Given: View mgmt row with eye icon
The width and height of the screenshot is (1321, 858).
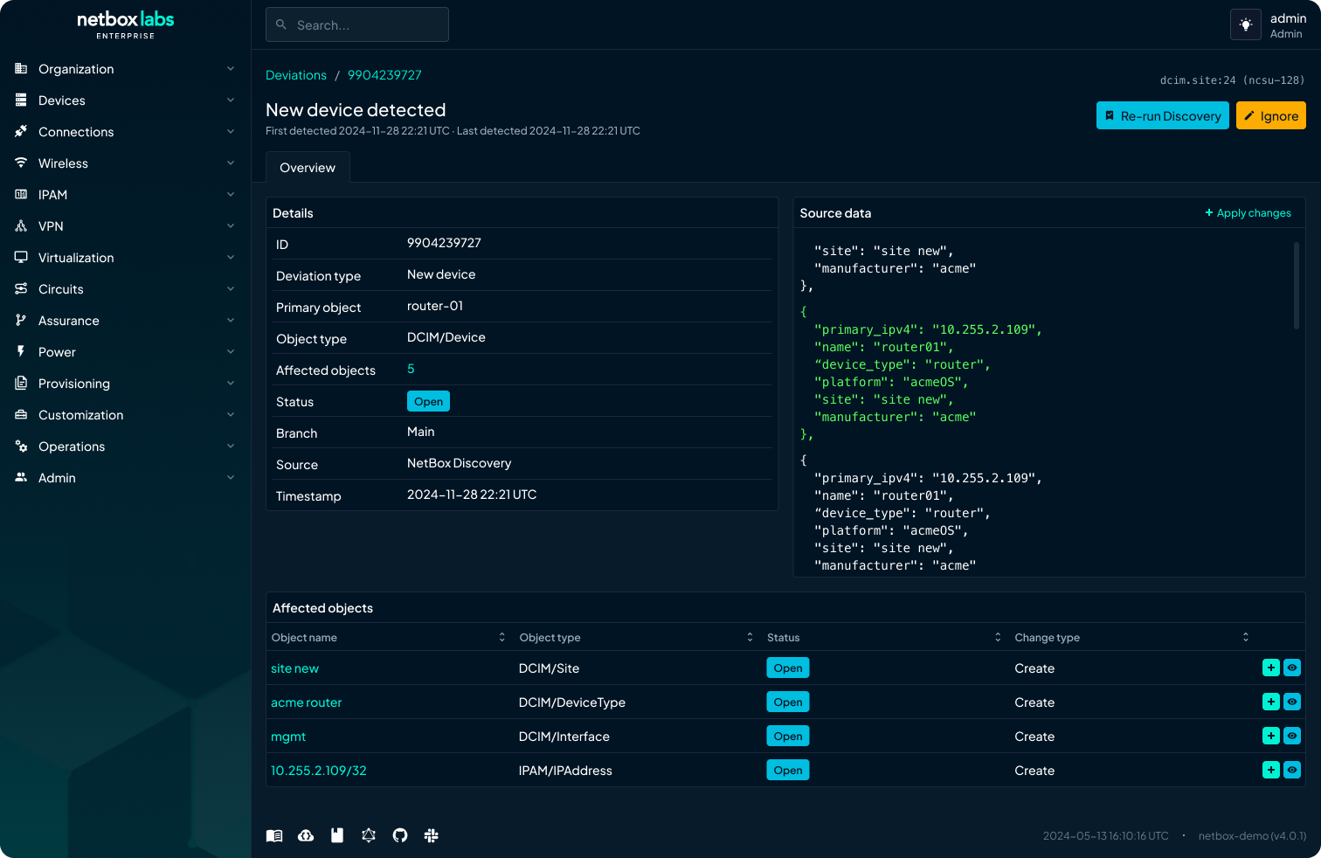Looking at the screenshot, I should [1292, 736].
